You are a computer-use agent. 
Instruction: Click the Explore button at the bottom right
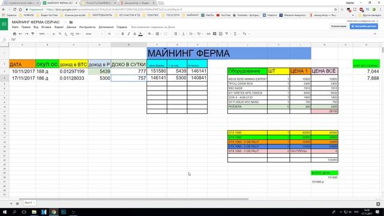(378, 204)
